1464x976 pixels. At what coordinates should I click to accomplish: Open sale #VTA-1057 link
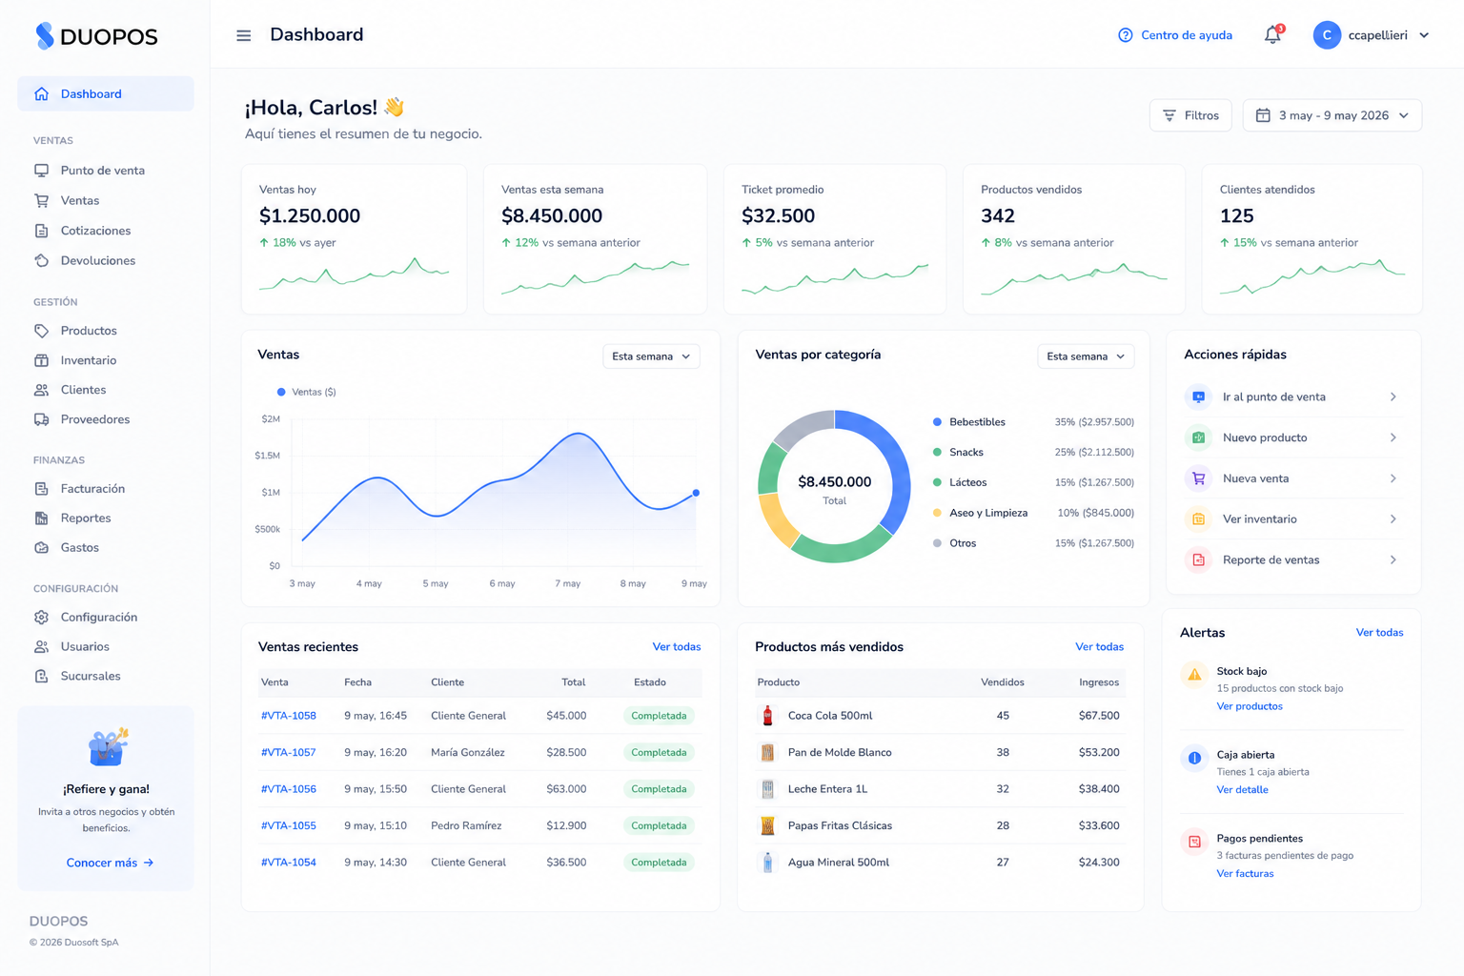[x=289, y=753]
